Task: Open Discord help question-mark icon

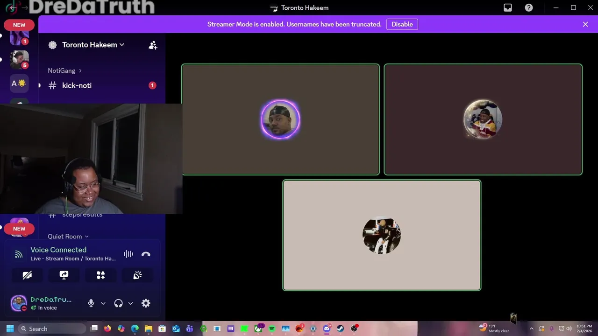Action: pyautogui.click(x=529, y=7)
